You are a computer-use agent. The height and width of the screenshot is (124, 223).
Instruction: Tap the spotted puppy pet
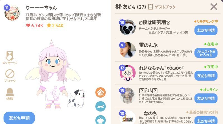click(x=76, y=98)
